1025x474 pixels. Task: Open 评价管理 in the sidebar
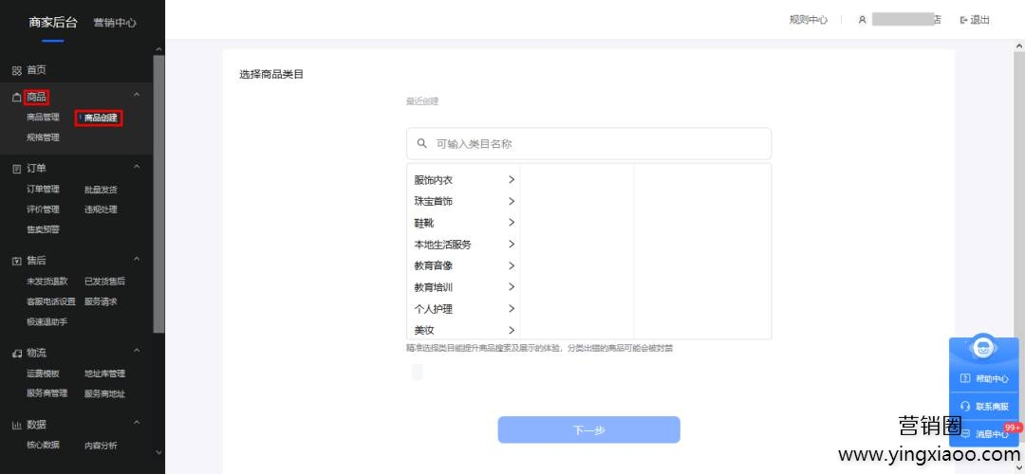pos(43,210)
